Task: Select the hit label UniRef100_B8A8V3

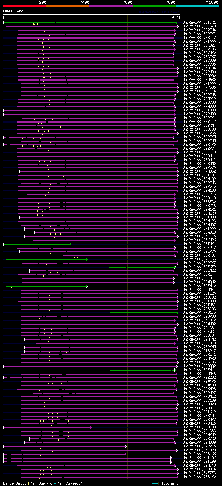Action: click(x=199, y=404)
